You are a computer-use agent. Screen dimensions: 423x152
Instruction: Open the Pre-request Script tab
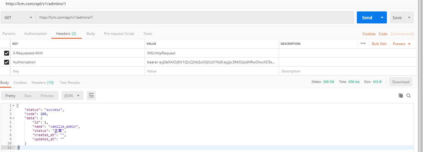119,34
